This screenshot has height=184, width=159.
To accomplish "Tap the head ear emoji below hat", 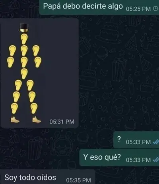I will coord(24,39).
